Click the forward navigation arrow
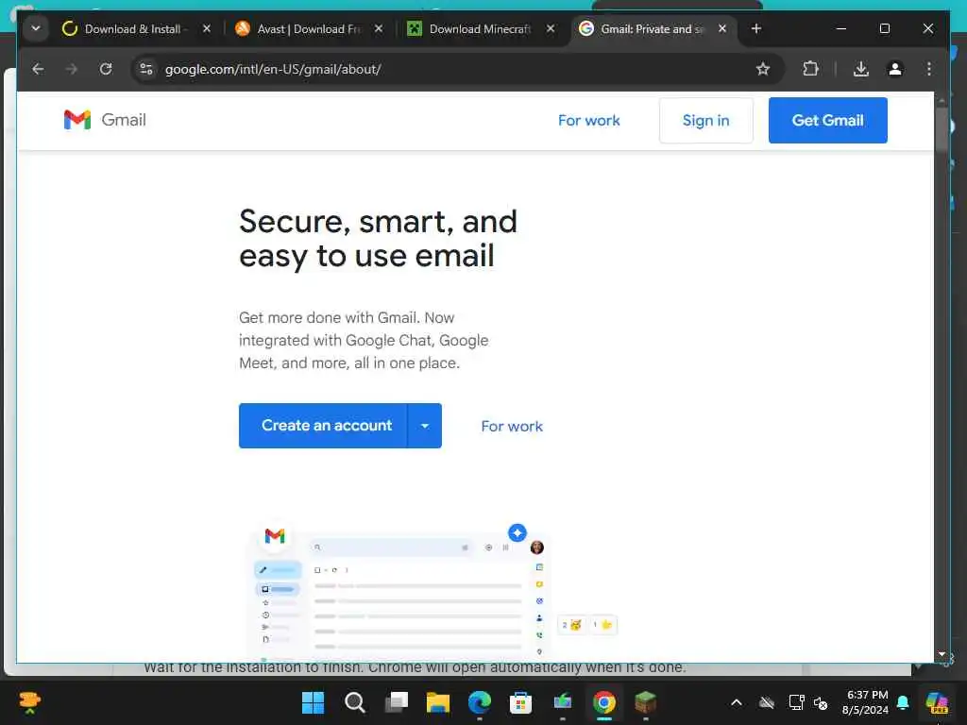967x725 pixels. point(72,69)
